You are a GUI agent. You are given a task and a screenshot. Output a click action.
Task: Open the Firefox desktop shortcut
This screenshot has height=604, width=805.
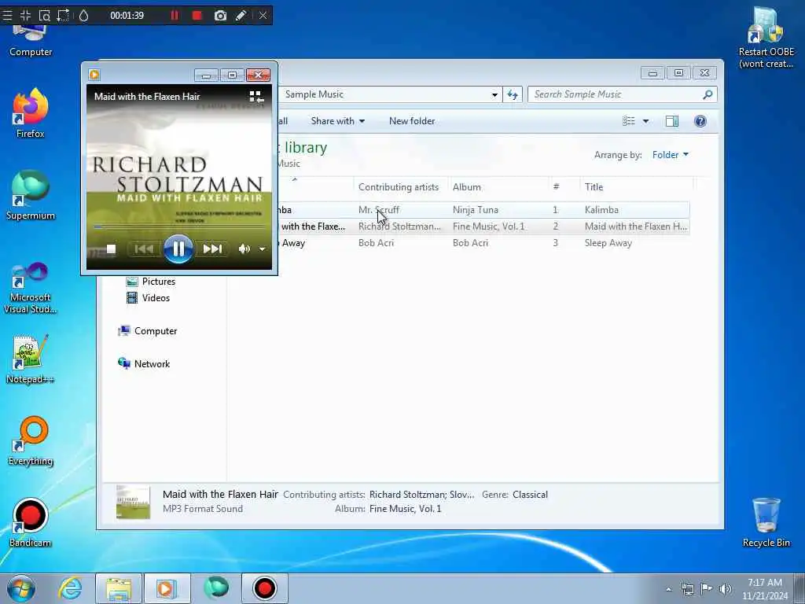click(31, 113)
